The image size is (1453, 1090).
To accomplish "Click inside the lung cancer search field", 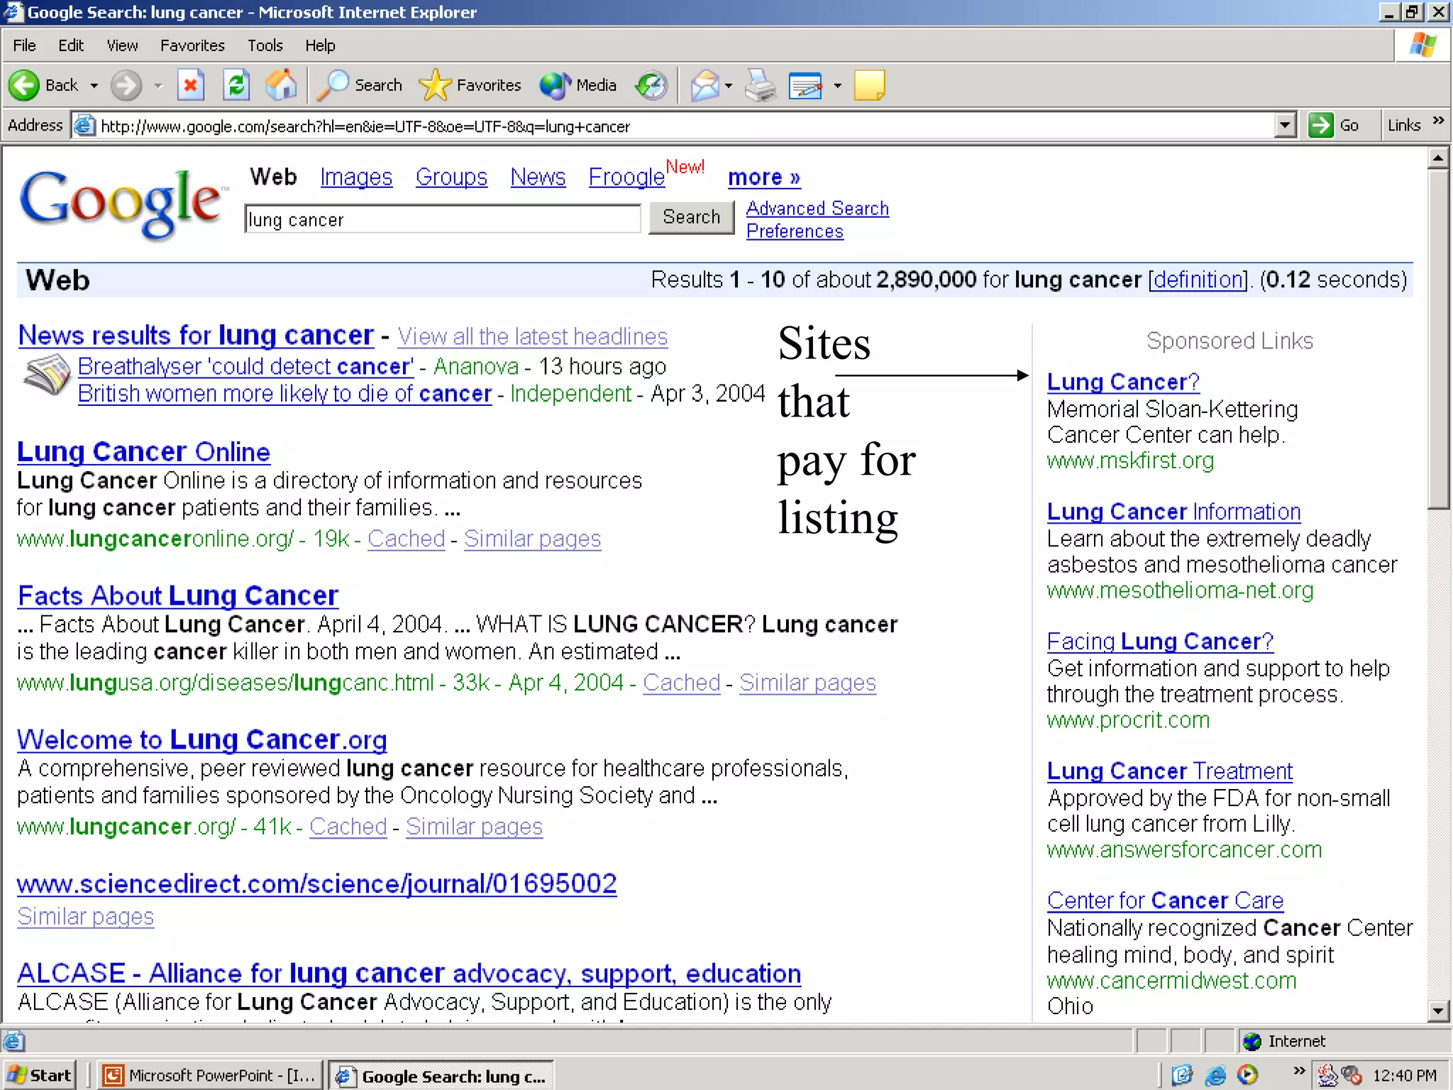I will (441, 220).
